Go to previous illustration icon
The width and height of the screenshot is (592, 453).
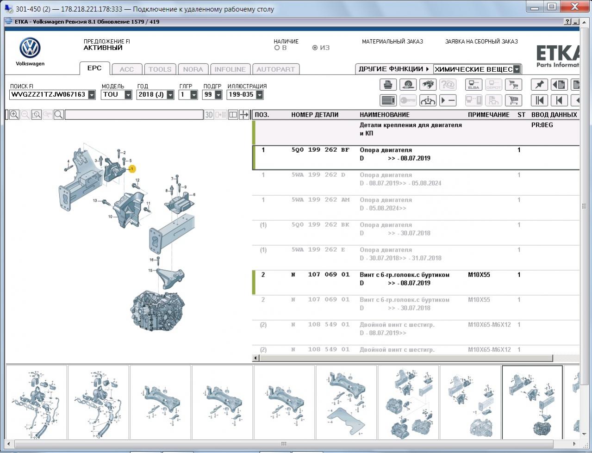pos(559,100)
